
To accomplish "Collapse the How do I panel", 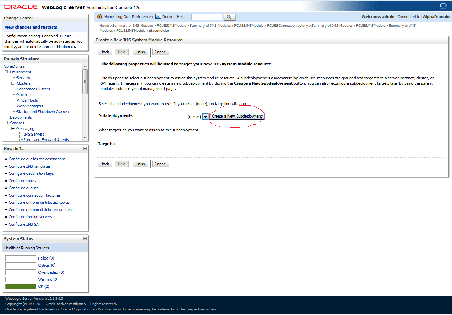I will click(85, 149).
